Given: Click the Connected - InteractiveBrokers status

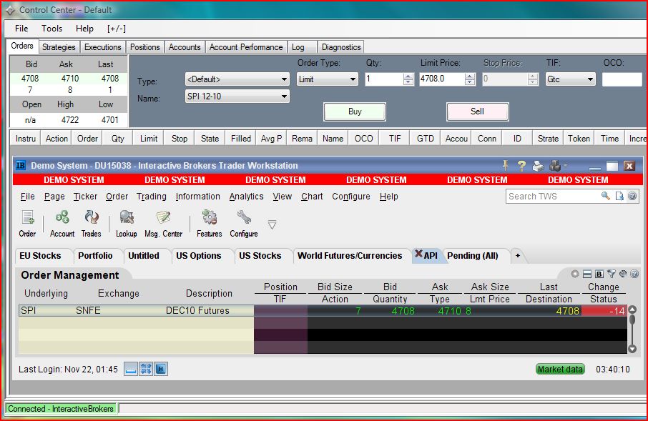Looking at the screenshot, I should (x=61, y=409).
